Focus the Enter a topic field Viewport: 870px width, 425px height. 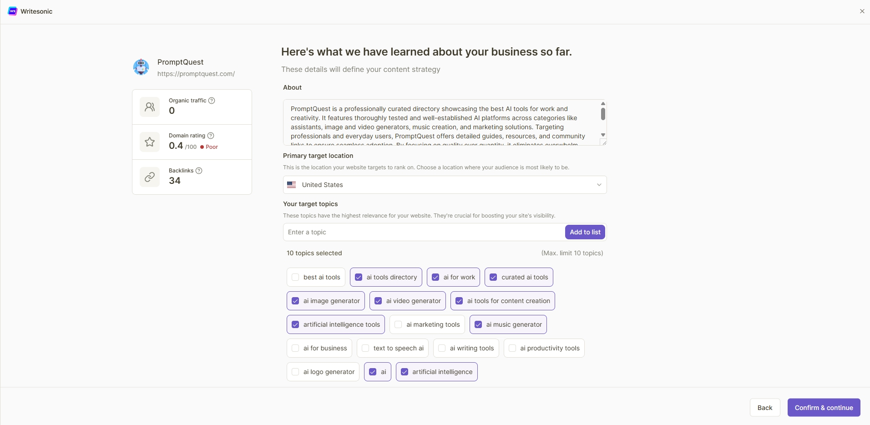[423, 232]
